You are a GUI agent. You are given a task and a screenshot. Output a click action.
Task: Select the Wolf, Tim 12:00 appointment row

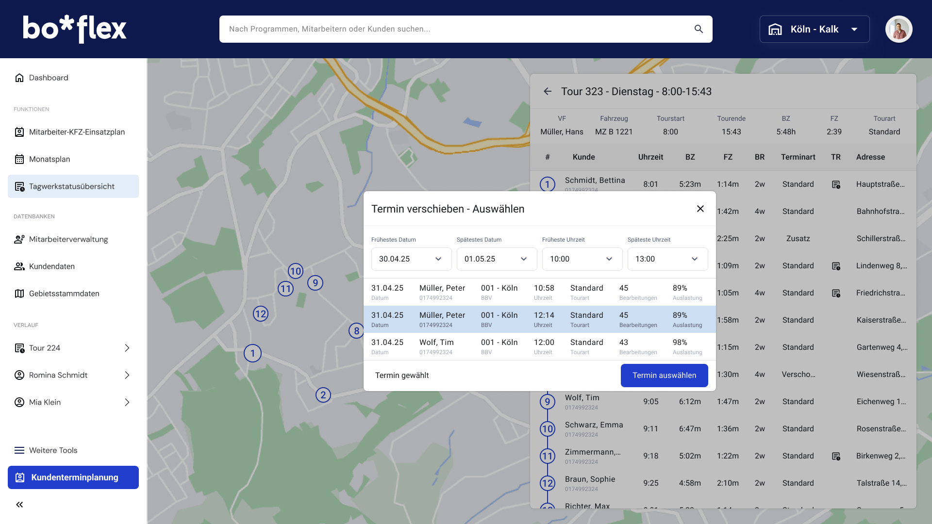click(x=539, y=346)
